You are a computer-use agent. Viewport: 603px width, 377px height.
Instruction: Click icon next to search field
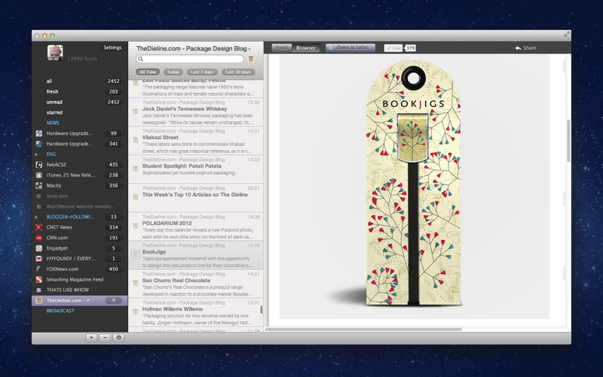coord(251,59)
